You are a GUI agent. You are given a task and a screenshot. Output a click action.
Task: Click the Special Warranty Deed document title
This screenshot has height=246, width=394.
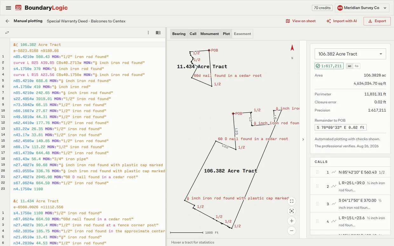pos(86,21)
